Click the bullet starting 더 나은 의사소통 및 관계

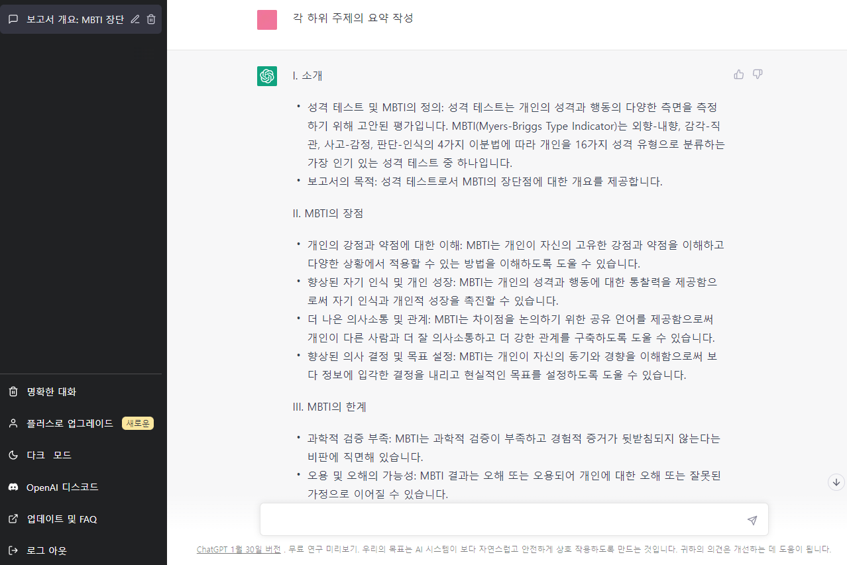coord(511,328)
